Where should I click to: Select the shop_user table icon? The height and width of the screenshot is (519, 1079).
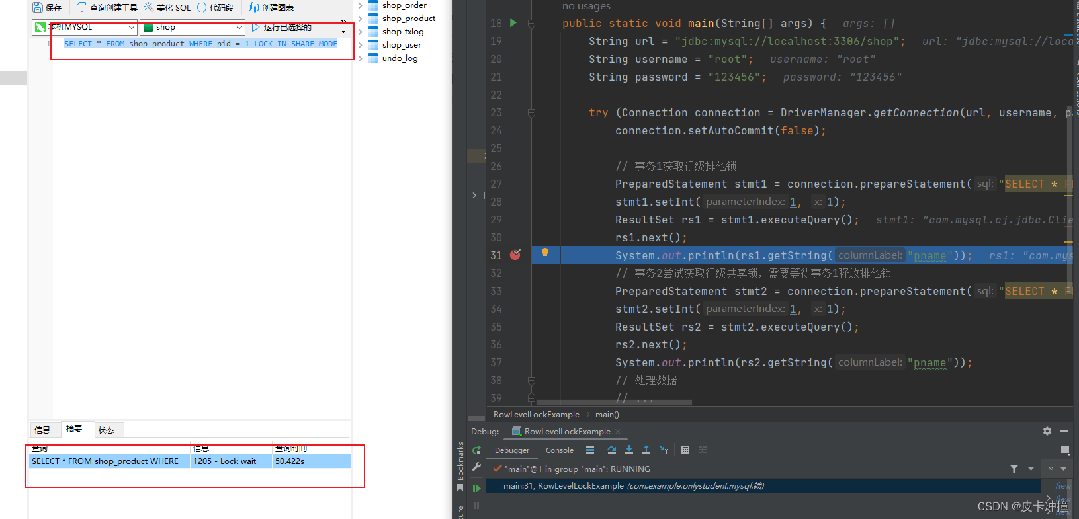click(x=373, y=45)
